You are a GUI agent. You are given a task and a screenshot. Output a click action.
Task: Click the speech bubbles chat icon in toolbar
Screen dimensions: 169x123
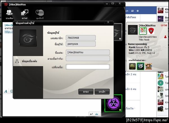(x=40, y=13)
